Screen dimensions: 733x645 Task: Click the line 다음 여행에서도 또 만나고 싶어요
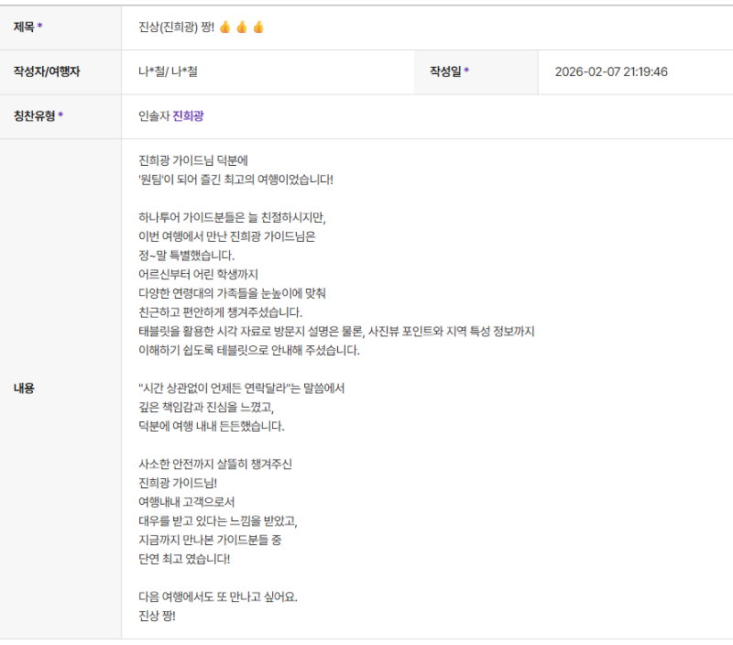pos(217,596)
